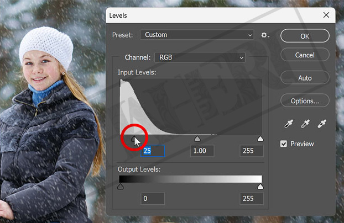Open the Preset options gear menu
The image size is (344, 223).
(x=265, y=35)
